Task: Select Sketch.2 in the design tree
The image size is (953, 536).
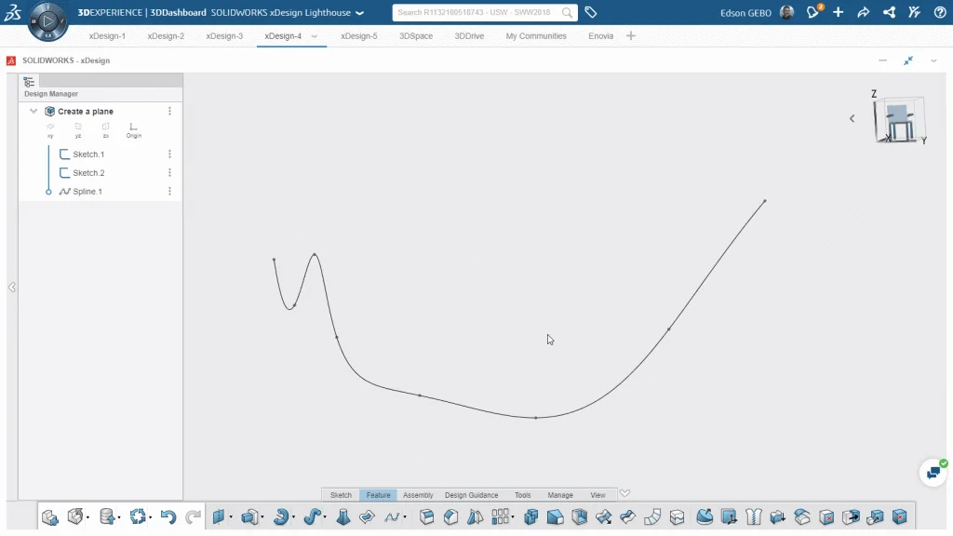Action: (x=88, y=173)
